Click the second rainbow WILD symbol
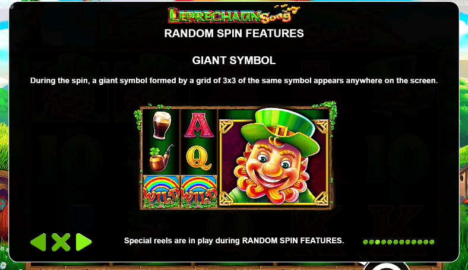The image size is (468, 270). [199, 191]
